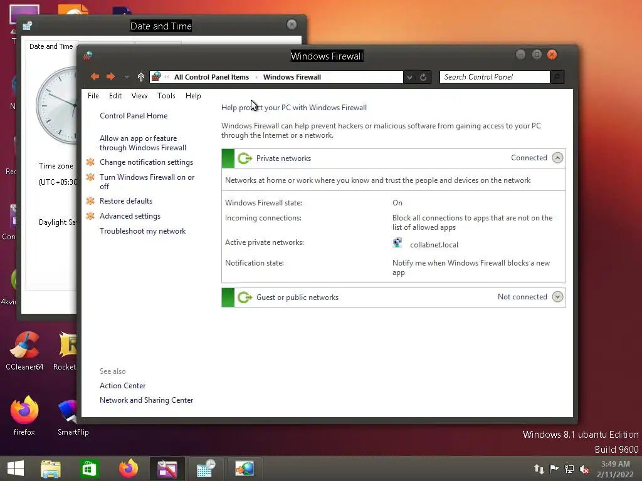
Task: Go back with the orange Back arrow
Action: [x=95, y=76]
